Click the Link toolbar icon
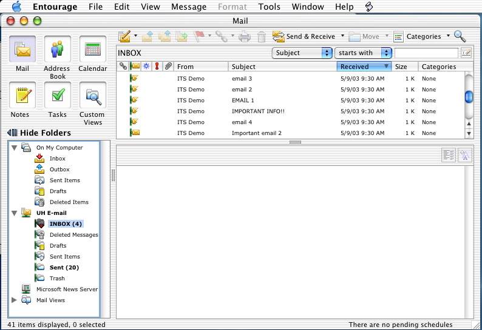 click(222, 36)
